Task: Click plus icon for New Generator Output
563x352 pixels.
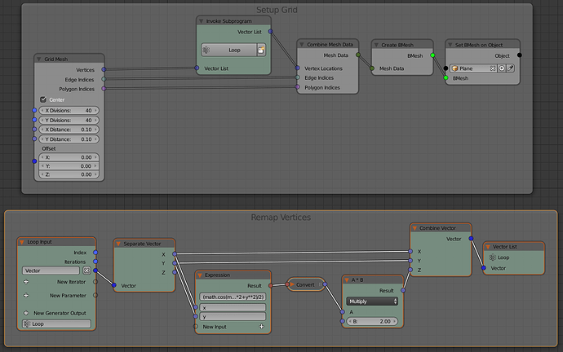Action: pyautogui.click(x=26, y=313)
